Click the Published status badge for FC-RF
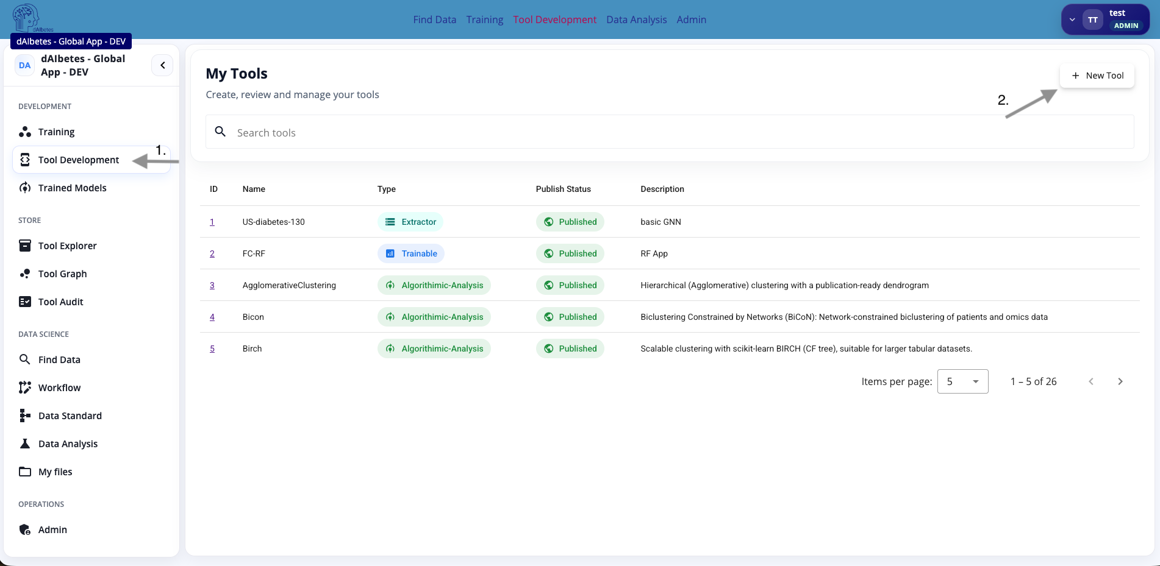Viewport: 1160px width, 566px height. pos(570,253)
